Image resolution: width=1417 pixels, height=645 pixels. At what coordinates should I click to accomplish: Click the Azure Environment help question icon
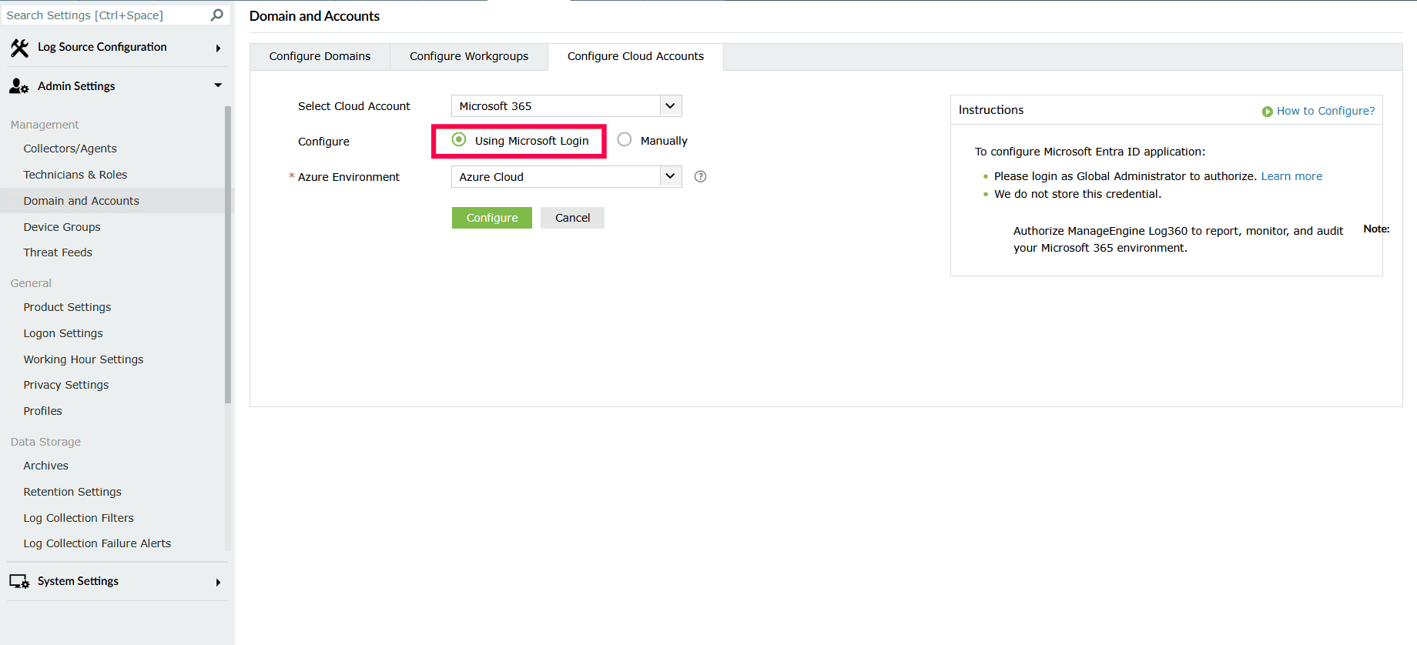[x=700, y=176]
